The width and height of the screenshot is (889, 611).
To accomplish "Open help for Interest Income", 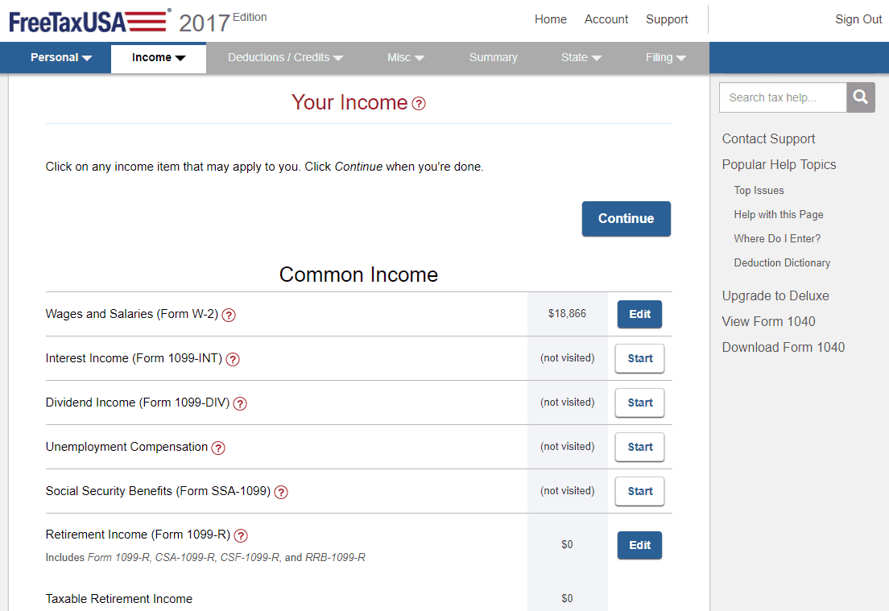I will click(x=233, y=359).
